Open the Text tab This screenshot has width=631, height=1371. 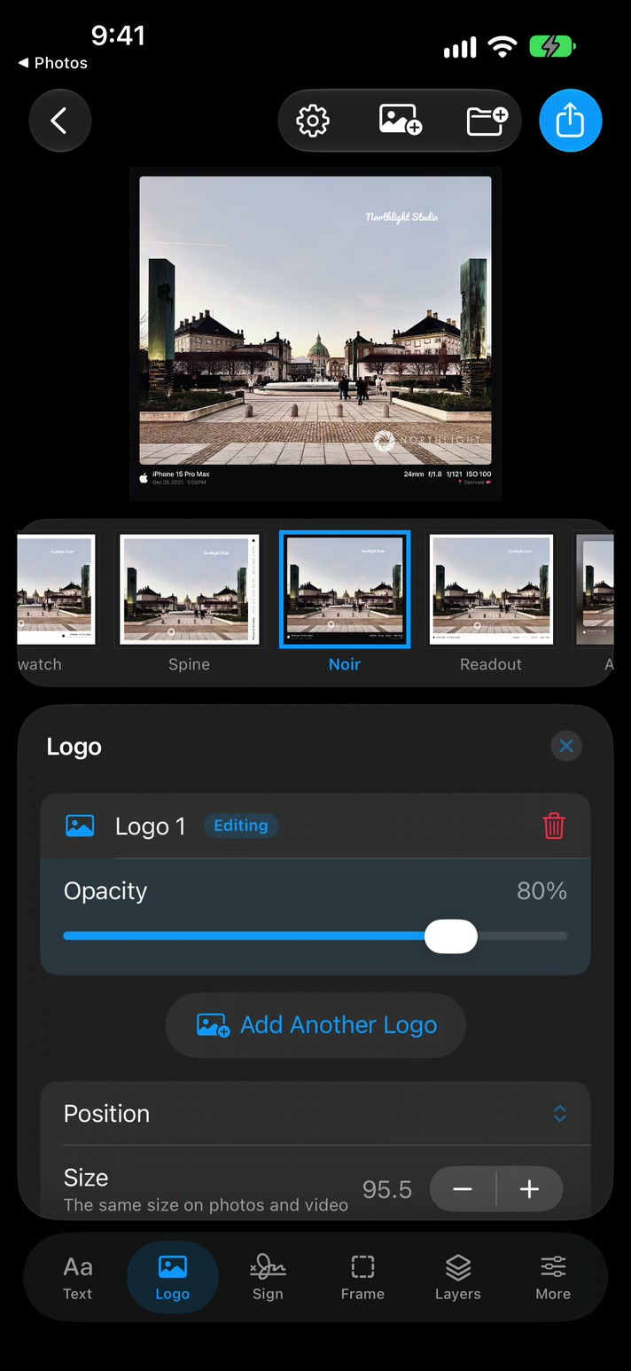(78, 1278)
